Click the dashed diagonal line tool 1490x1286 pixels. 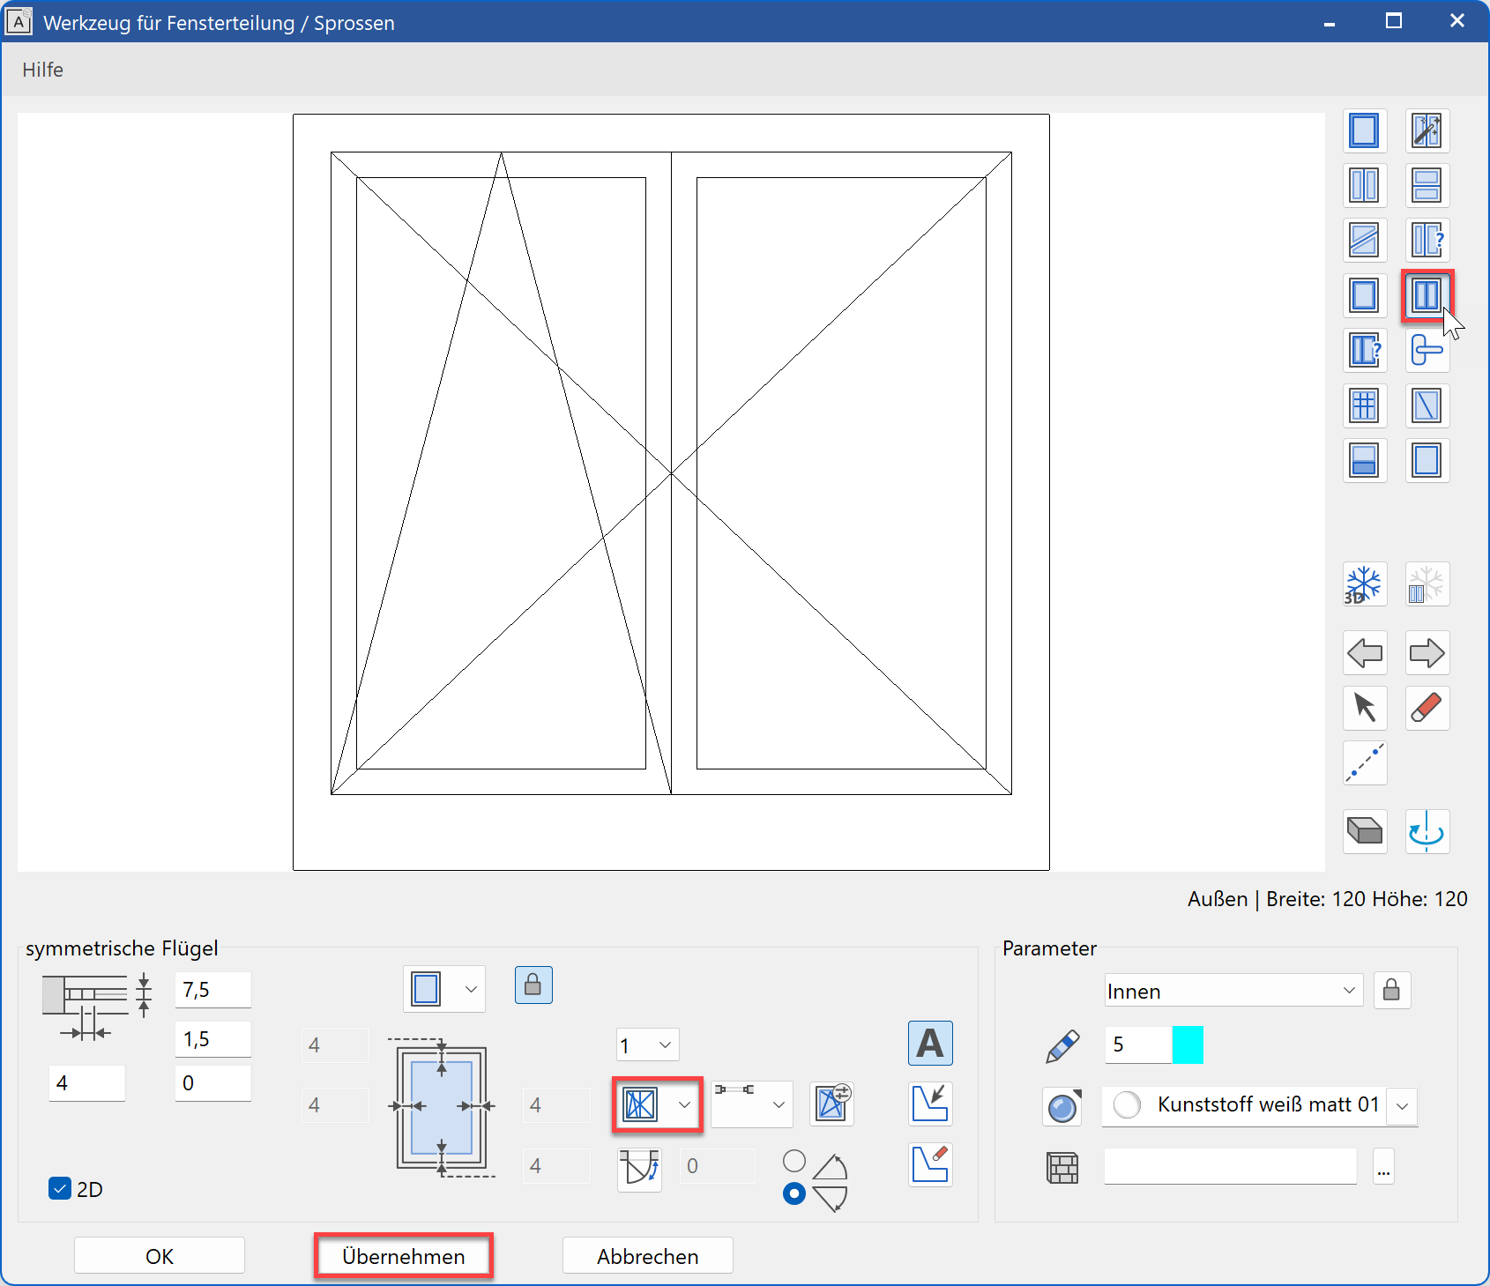(x=1364, y=762)
